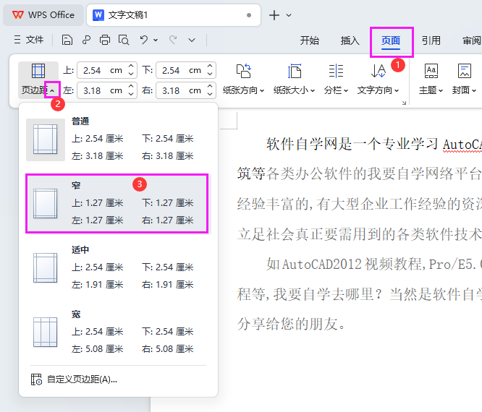The width and height of the screenshot is (482, 412).
Task: Open the 审阅 ribbon tab
Action: 472,40
